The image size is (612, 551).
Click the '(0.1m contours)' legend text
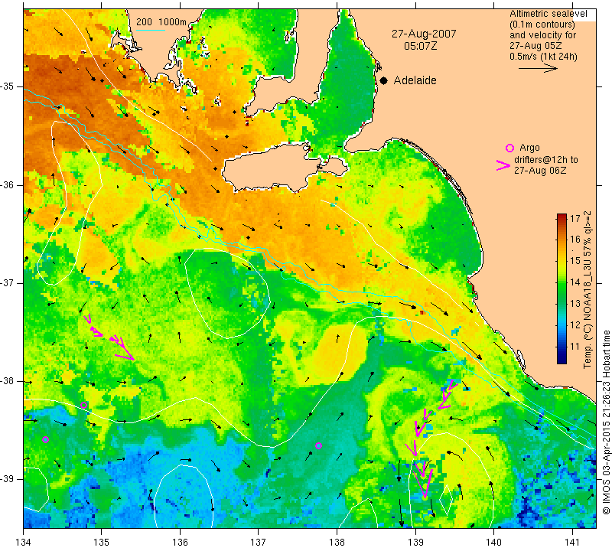click(x=542, y=24)
